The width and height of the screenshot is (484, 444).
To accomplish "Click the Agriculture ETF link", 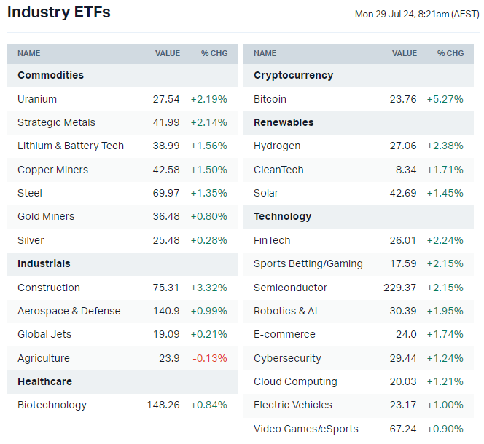I will [44, 358].
